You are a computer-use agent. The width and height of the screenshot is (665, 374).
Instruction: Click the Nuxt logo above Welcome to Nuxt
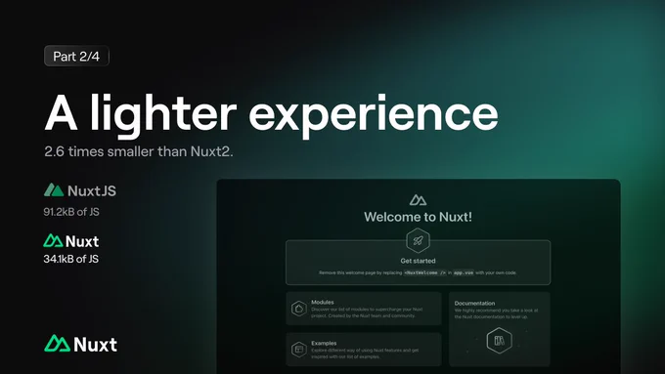pos(418,199)
